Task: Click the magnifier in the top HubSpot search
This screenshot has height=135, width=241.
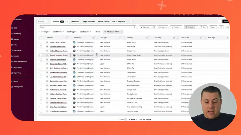Action: click(x=91, y=15)
